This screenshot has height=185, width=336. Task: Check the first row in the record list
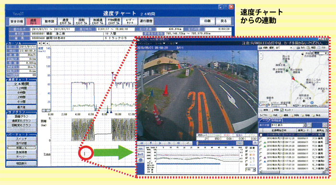point(261,135)
